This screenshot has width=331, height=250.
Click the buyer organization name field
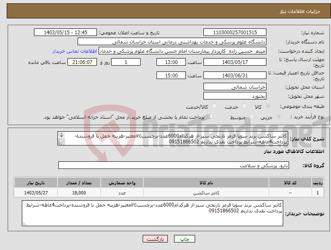click(x=172, y=42)
